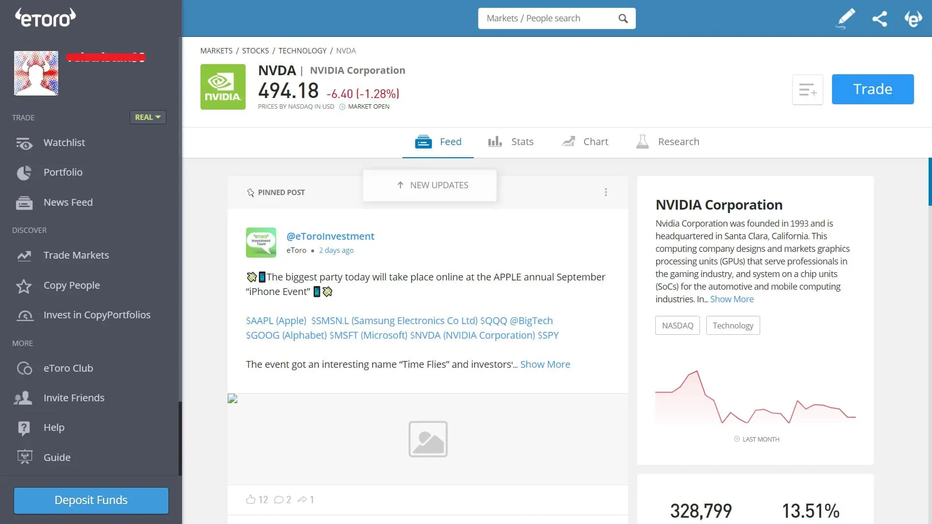Expand the post with Show More

click(x=545, y=364)
